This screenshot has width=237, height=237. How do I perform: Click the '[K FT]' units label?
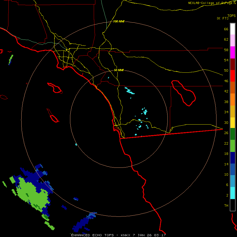click(x=223, y=18)
